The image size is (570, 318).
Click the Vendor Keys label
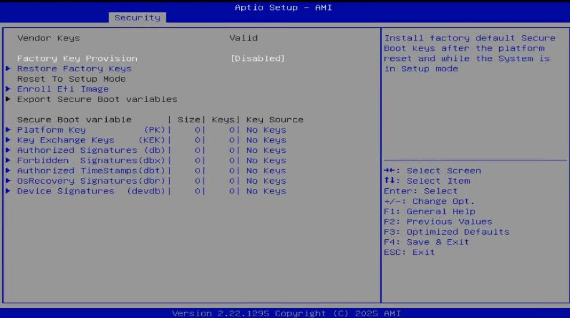[x=48, y=38]
